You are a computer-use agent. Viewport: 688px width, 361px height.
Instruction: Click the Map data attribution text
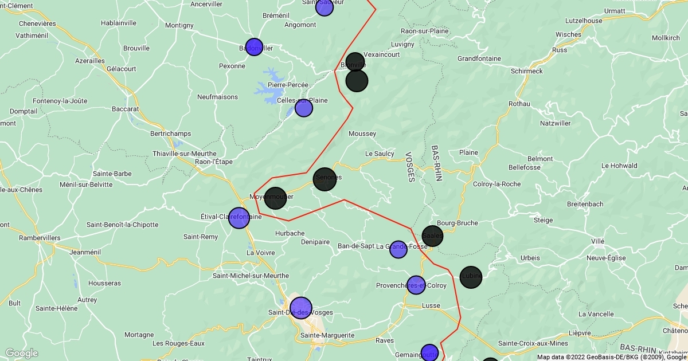[612, 357]
